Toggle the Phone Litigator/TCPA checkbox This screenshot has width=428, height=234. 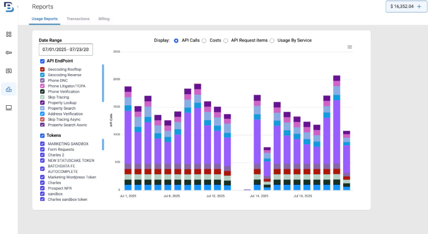click(x=42, y=86)
